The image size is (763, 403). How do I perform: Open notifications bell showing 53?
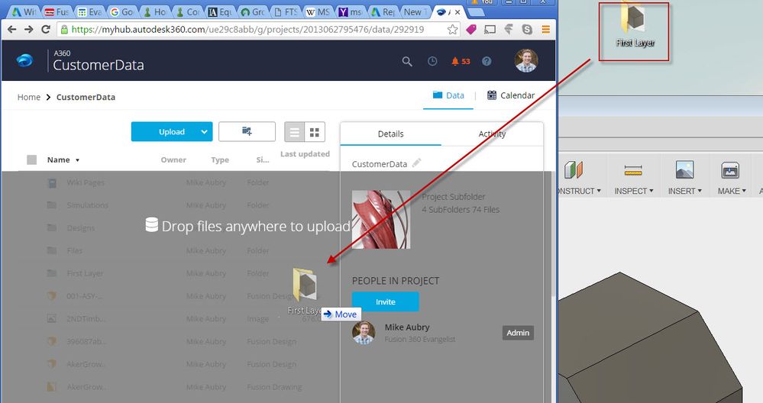pyautogui.click(x=461, y=61)
